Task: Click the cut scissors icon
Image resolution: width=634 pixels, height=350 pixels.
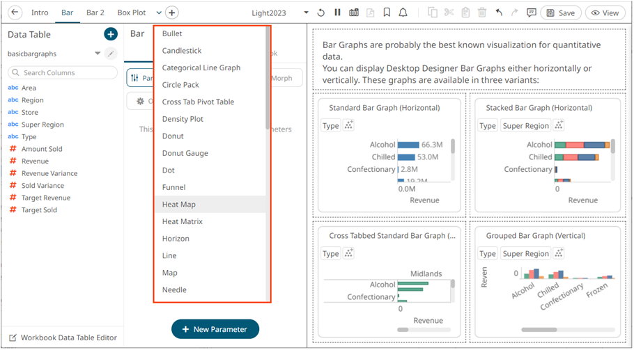Action: click(x=449, y=13)
